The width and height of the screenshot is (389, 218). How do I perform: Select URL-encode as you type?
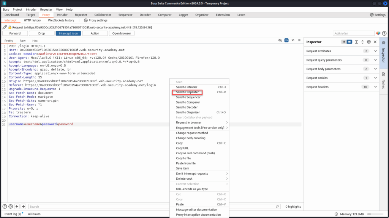199,189
